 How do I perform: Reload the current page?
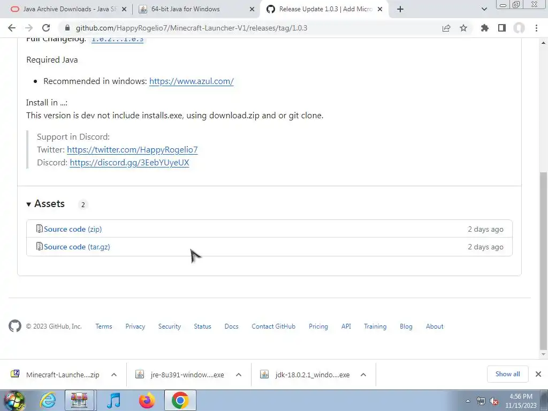(x=46, y=28)
